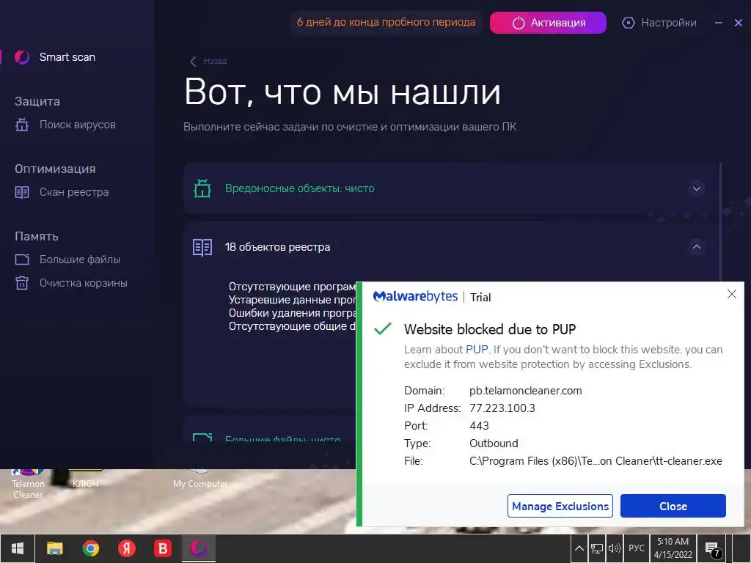751x563 pixels.
Task: Click the volume speaker tray icon
Action: 614,548
